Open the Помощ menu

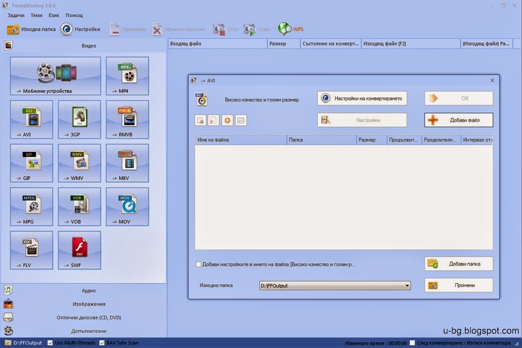point(74,15)
